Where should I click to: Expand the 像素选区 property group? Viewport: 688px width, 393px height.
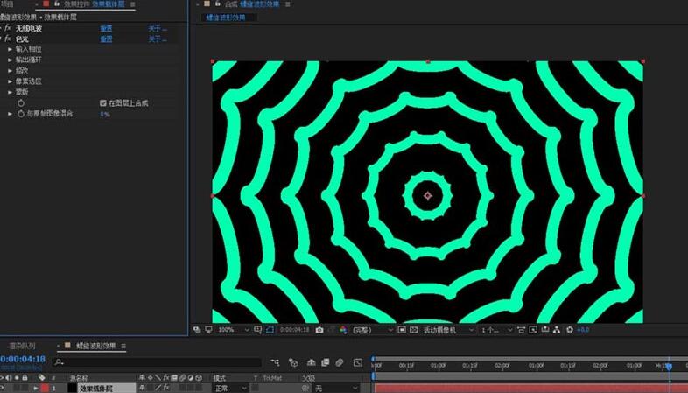click(x=11, y=81)
